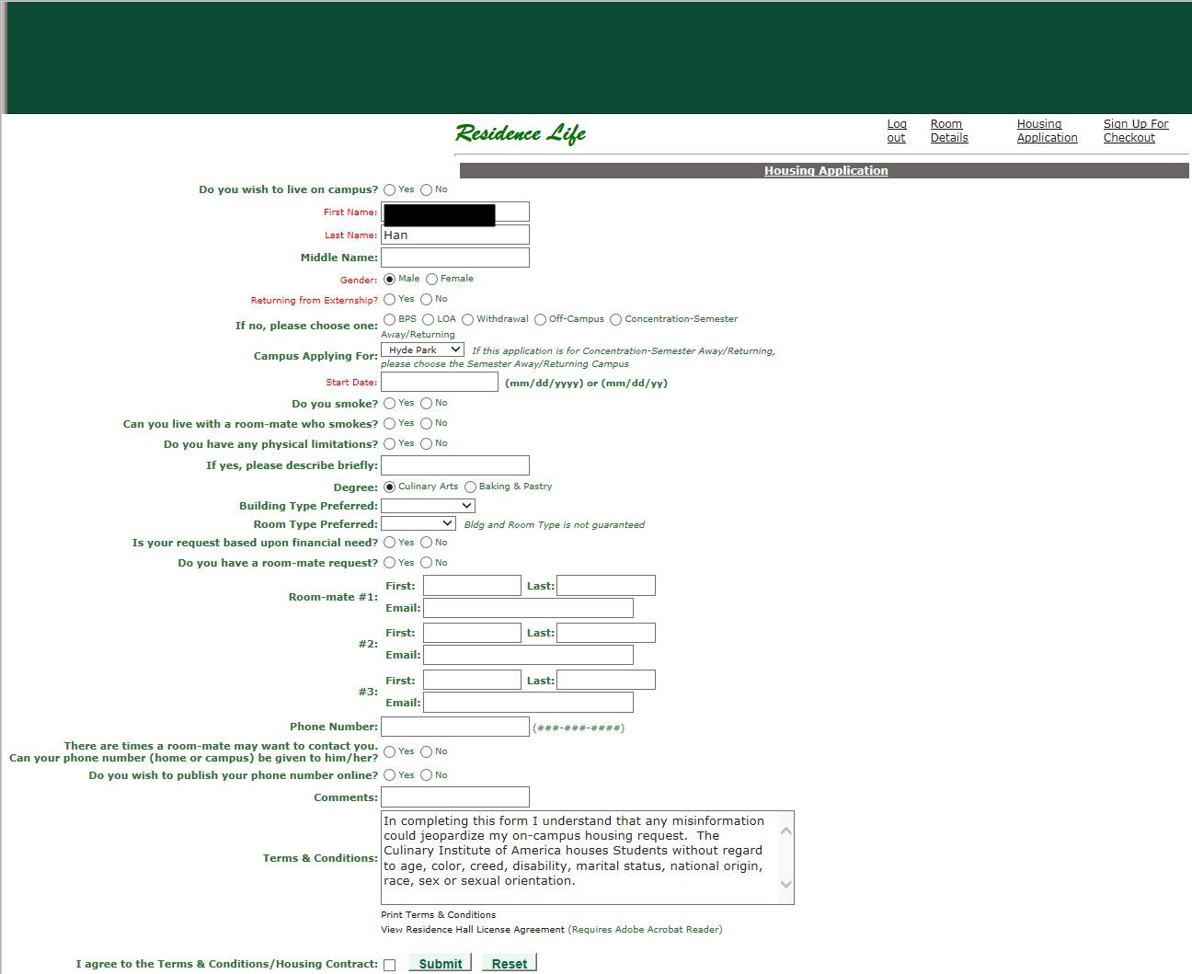This screenshot has height=974, width=1192.
Task: Click Print Terms & Conditions link
Action: pyautogui.click(x=438, y=914)
